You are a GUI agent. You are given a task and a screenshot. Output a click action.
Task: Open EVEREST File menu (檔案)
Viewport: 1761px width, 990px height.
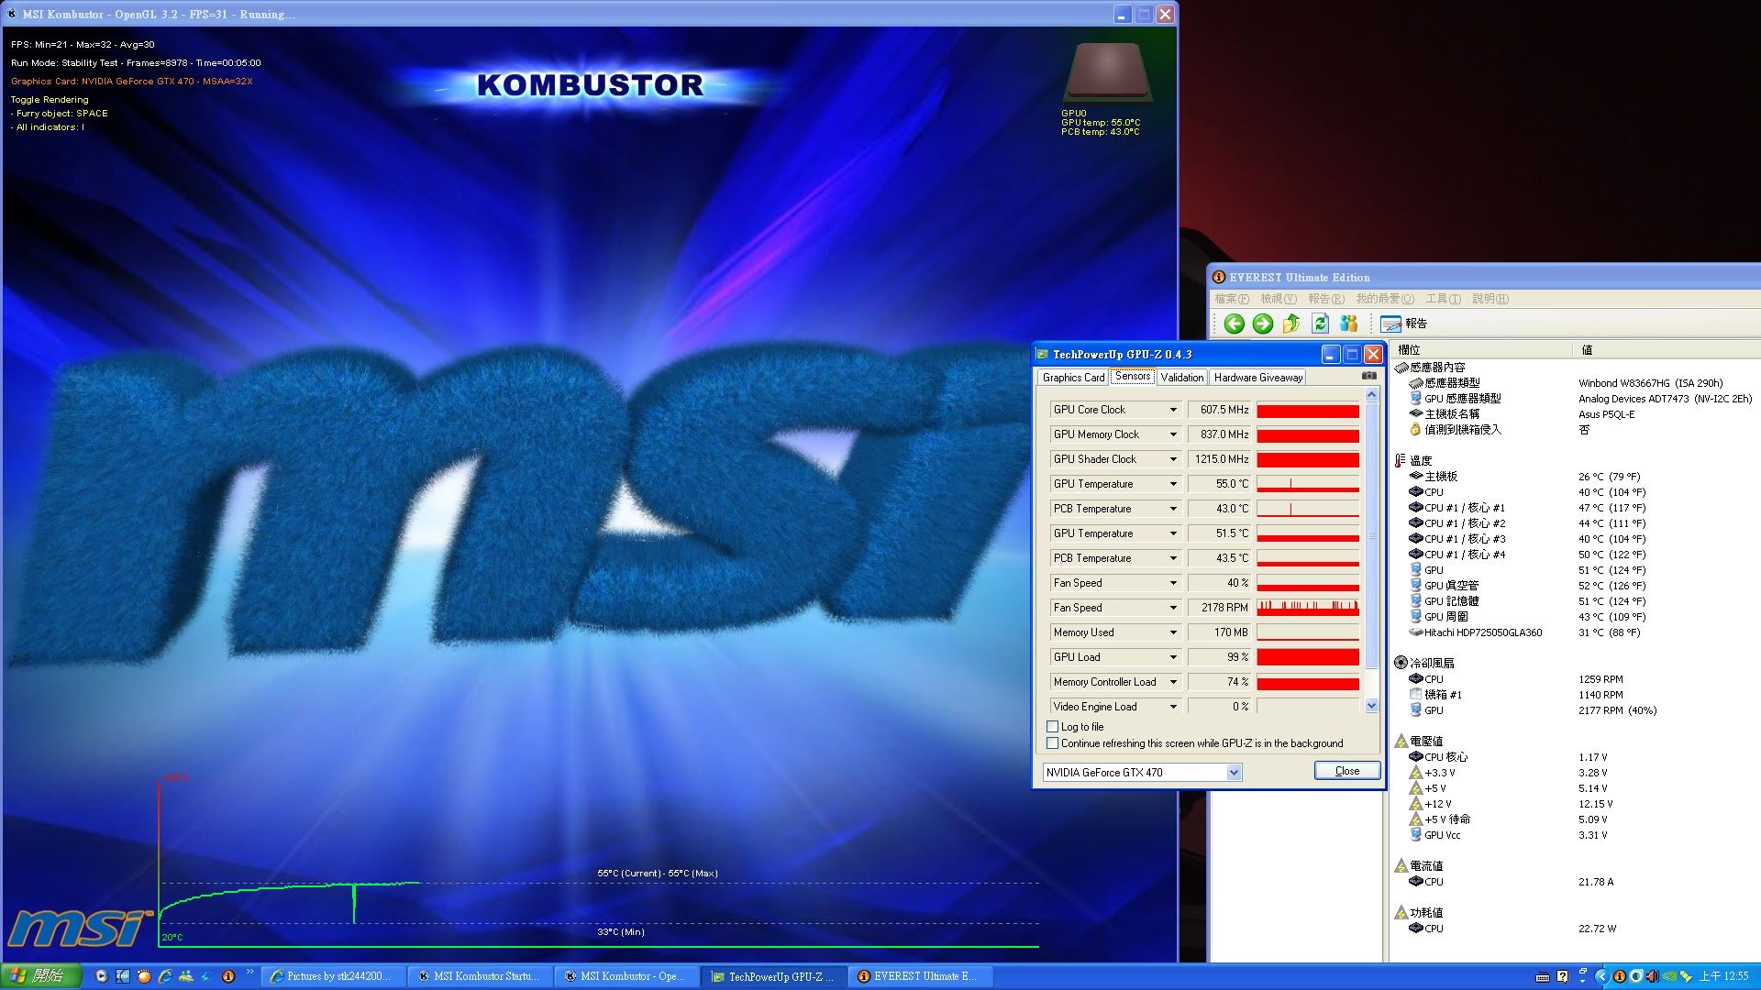click(x=1231, y=299)
